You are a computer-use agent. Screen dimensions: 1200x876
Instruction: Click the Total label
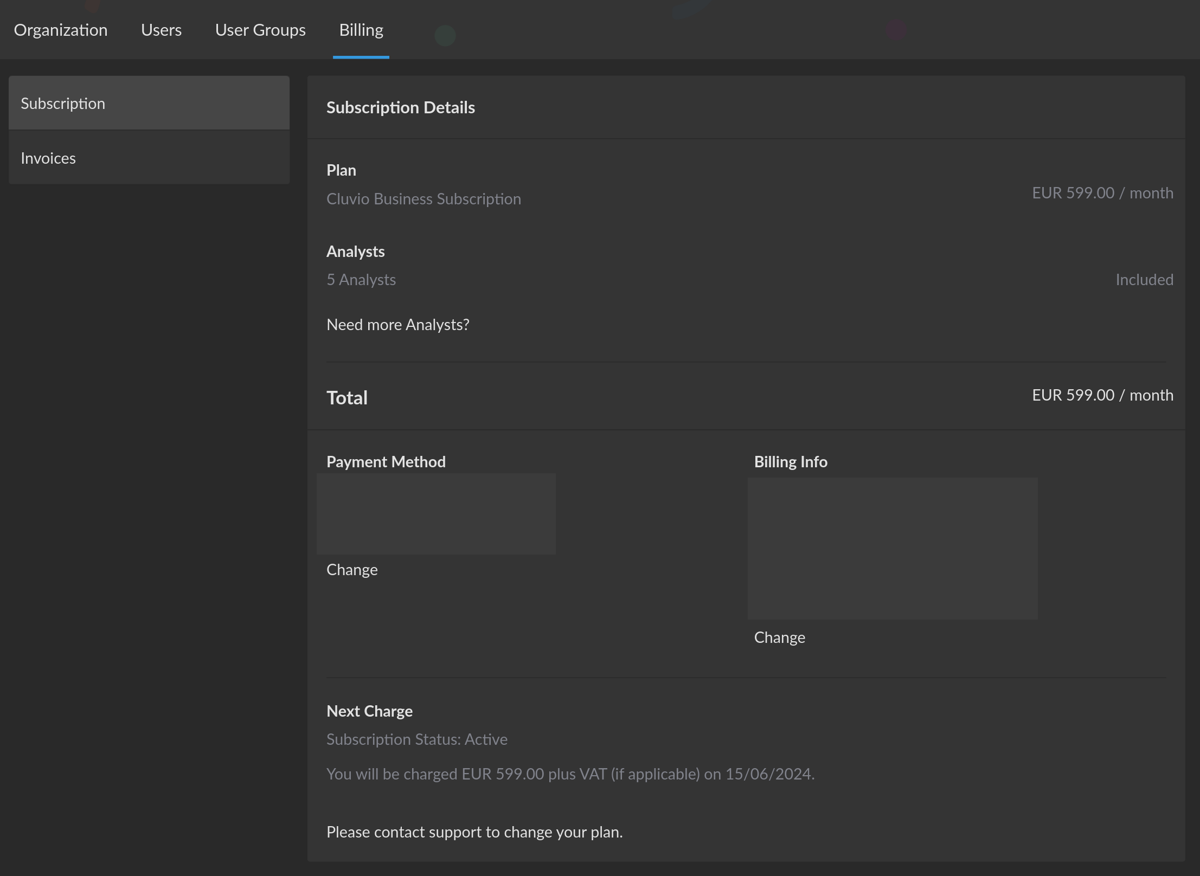347,398
